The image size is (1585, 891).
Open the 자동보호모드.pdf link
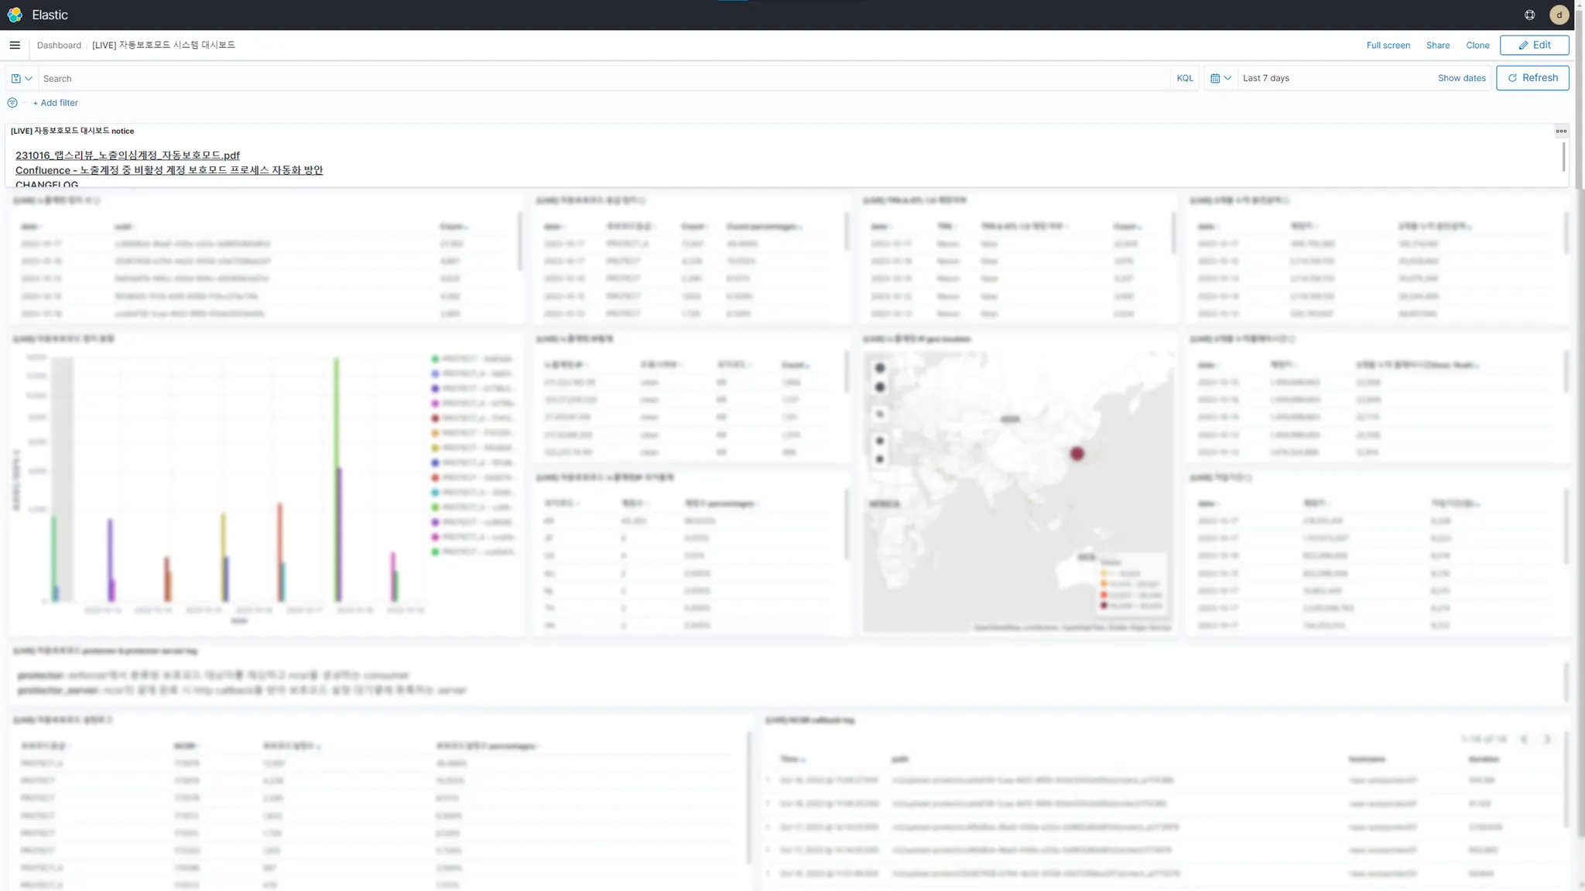(x=128, y=155)
